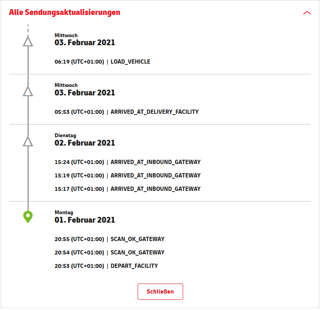This screenshot has width=320, height=310.
Task: Select the 20:55 SCAN_OK_GATEWAY entry
Action: (x=109, y=239)
